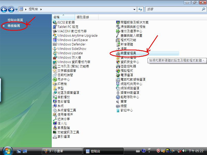Go to 控制台首頁 link

pyautogui.click(x=15, y=20)
